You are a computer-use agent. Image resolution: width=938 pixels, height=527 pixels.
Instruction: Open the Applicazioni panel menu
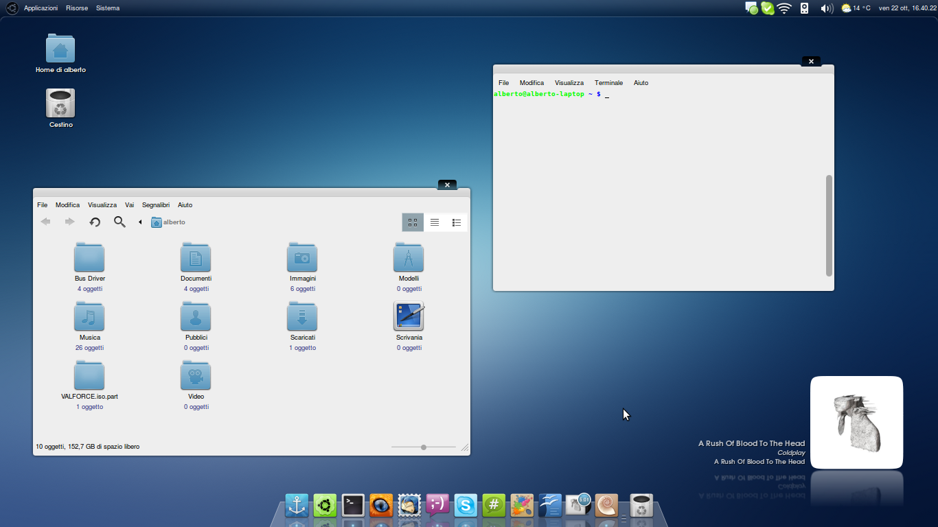41,8
